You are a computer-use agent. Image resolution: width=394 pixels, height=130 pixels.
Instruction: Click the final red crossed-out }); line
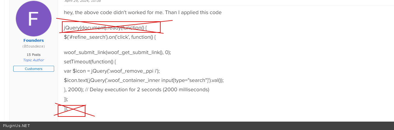pyautogui.click(x=66, y=109)
